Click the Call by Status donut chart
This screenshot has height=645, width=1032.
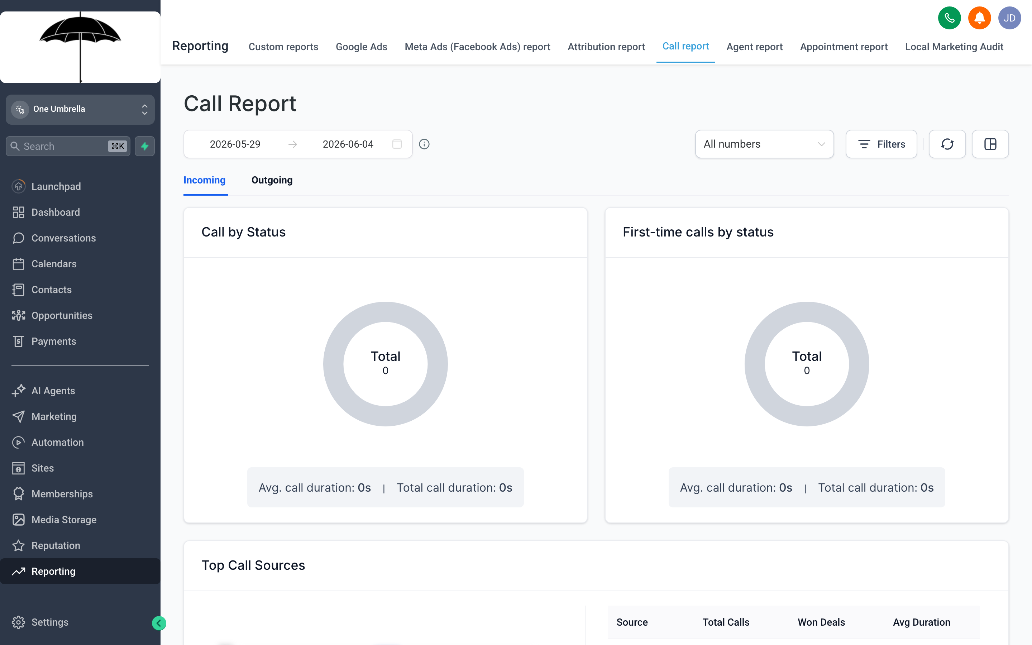pos(385,364)
